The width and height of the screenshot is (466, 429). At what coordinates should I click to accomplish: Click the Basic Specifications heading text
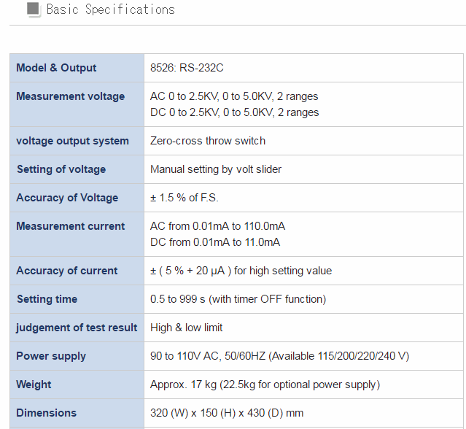coord(110,9)
